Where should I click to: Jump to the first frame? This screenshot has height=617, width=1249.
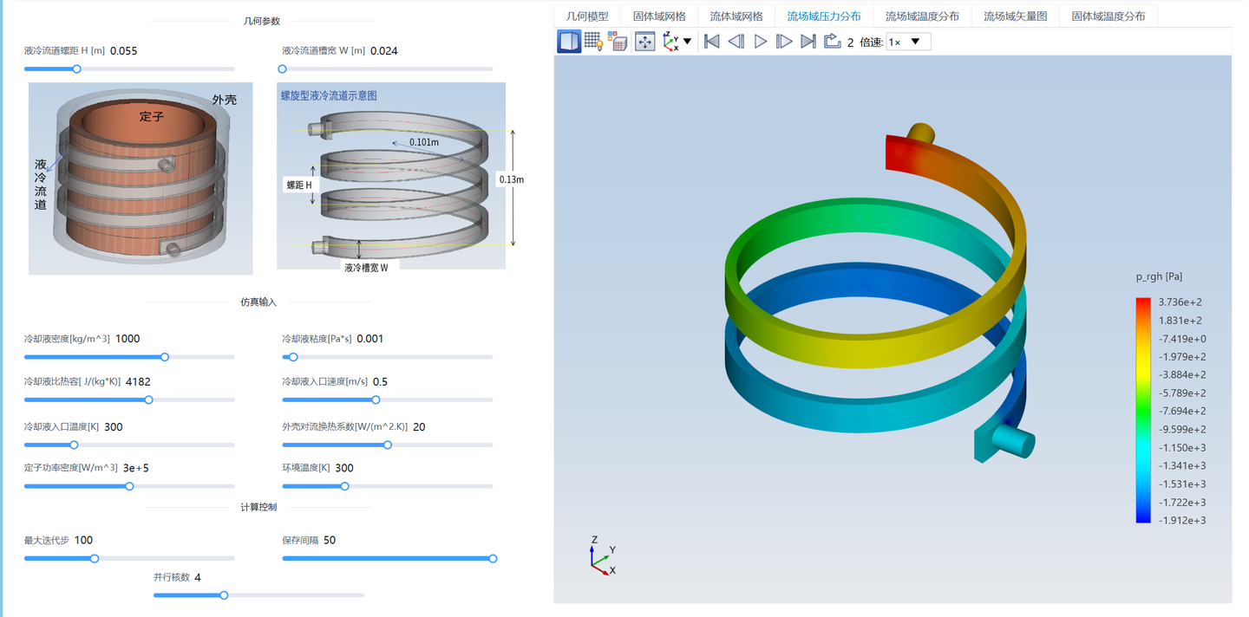click(712, 42)
